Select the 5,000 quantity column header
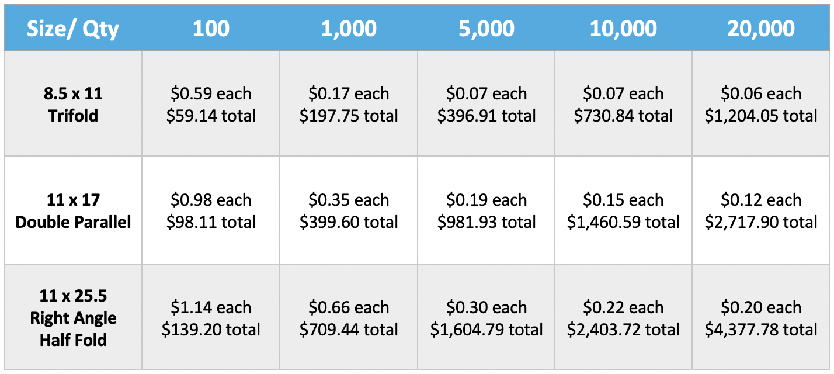 coord(486,28)
